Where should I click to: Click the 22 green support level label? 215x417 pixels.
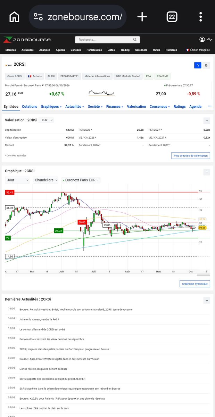[x=7, y=238]
